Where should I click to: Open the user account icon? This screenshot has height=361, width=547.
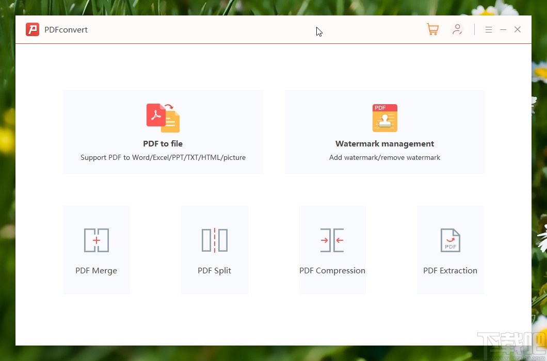tap(457, 29)
